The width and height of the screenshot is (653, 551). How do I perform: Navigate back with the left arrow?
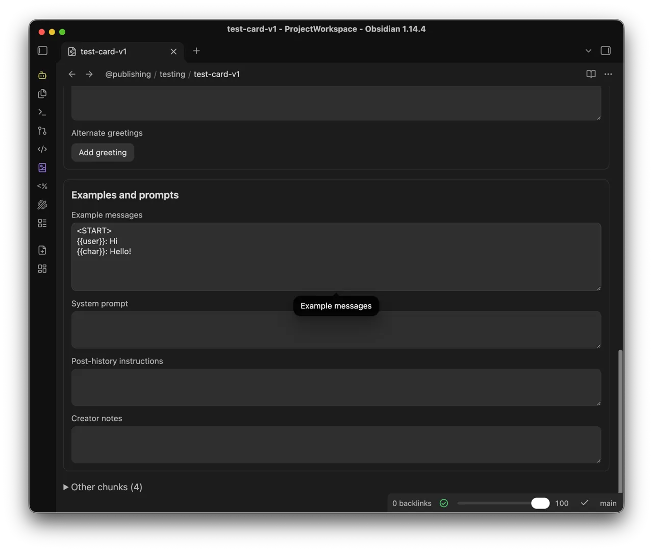click(x=72, y=74)
